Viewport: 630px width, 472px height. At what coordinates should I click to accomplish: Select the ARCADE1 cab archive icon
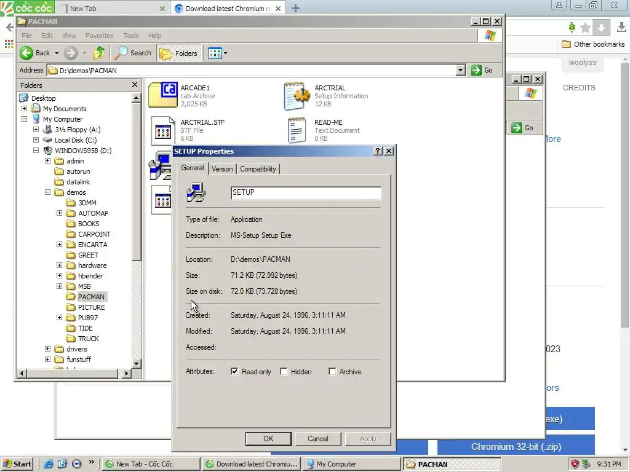pos(162,95)
